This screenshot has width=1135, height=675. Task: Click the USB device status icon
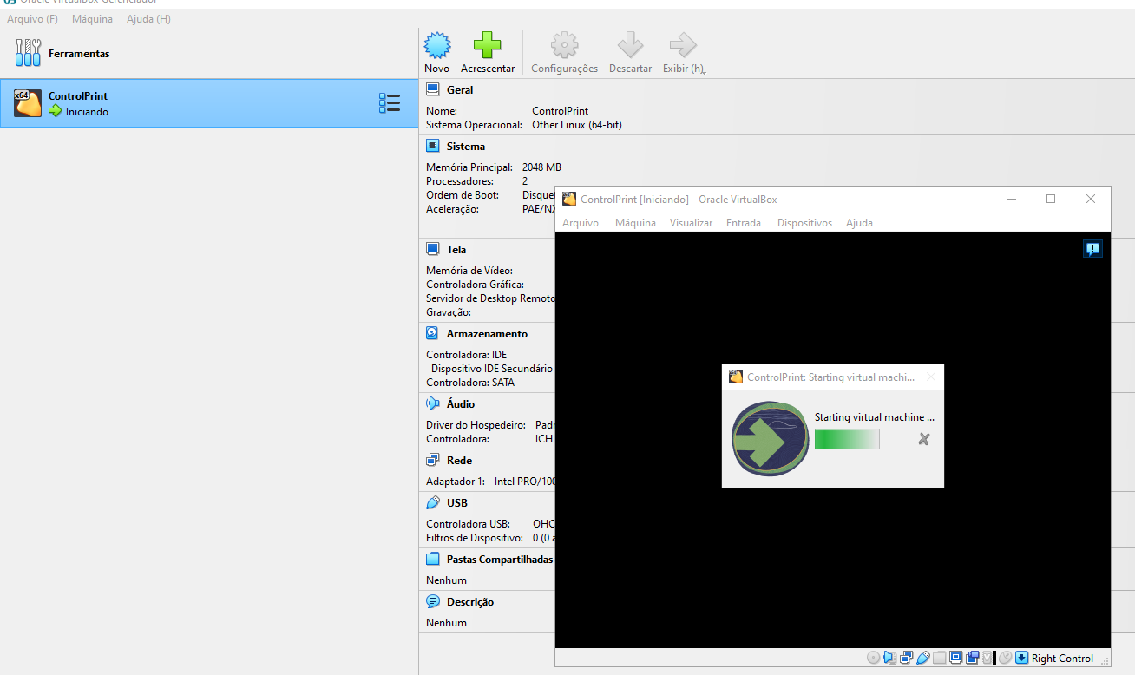tap(923, 658)
